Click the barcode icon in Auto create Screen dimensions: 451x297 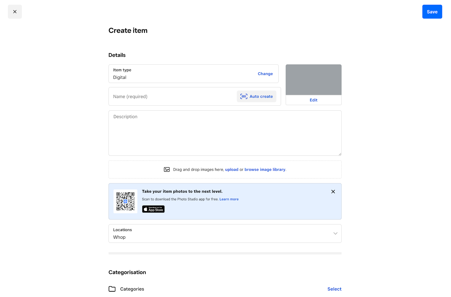coord(243,96)
